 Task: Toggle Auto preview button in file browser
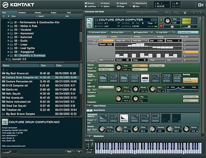point(69,152)
